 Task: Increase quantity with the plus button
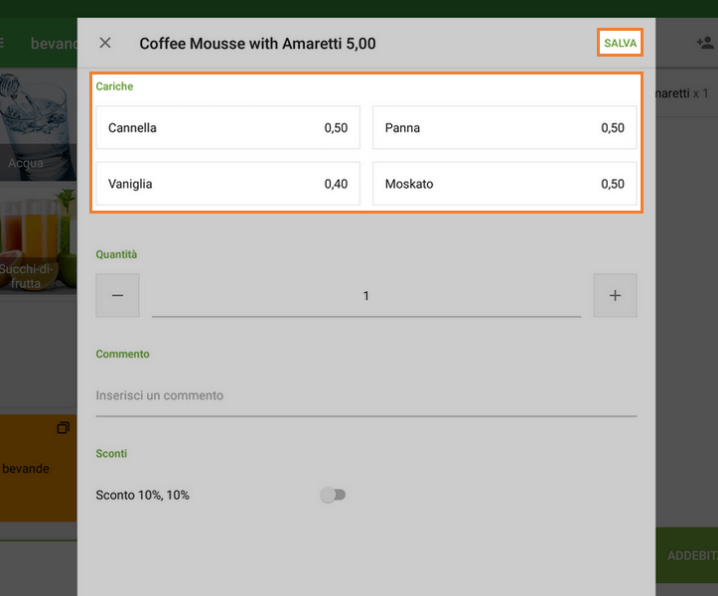[x=615, y=296]
